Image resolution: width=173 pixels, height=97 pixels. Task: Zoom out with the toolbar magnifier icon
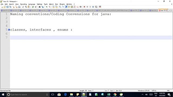pos(49,7)
